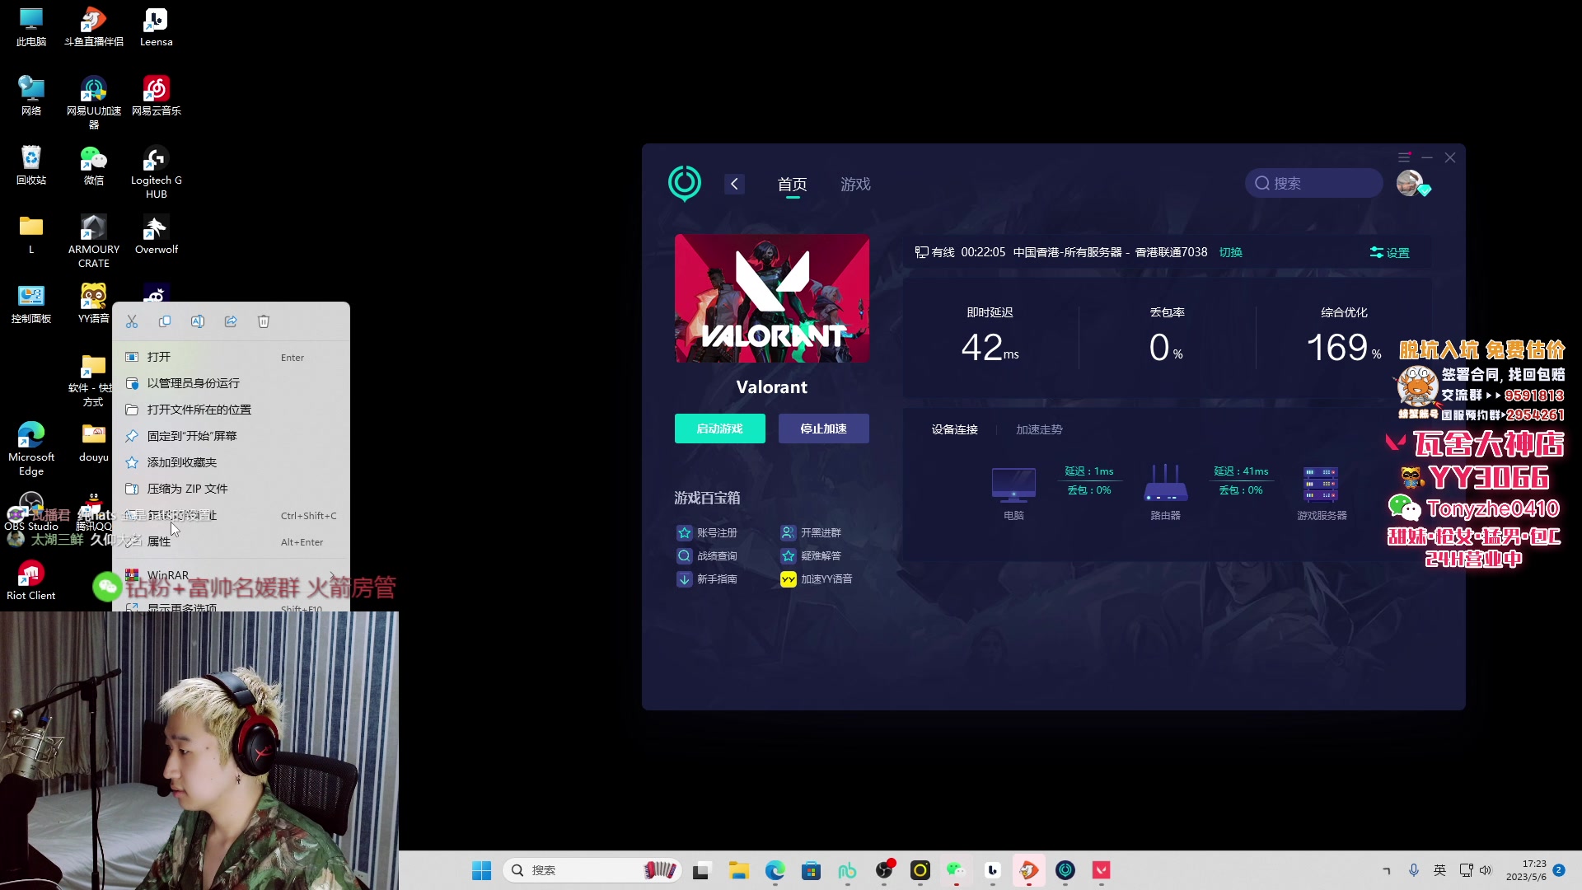Open the Windows Start menu
The height and width of the screenshot is (890, 1582).
click(x=481, y=870)
